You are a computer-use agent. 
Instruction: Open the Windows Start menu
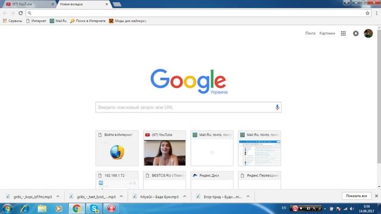pyautogui.click(x=7, y=209)
